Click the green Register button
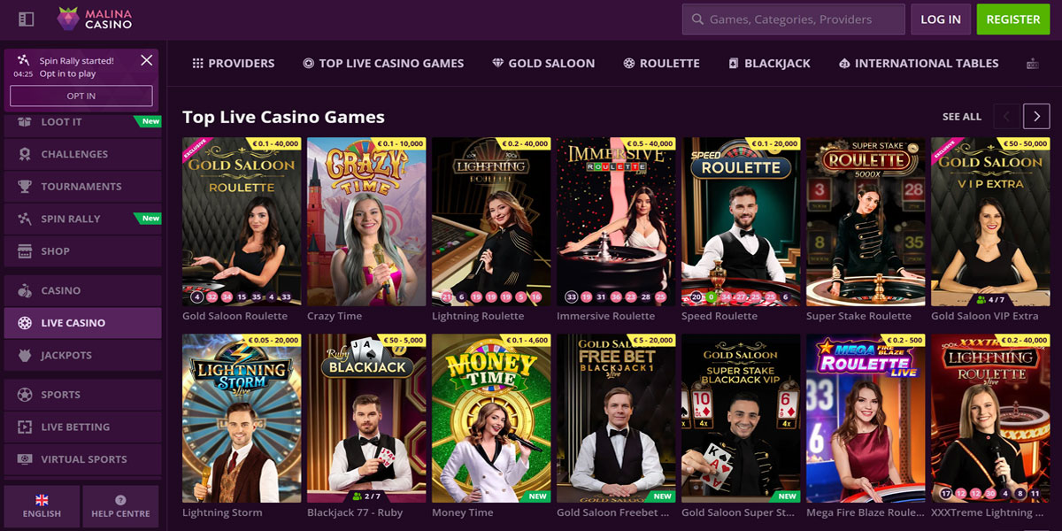 [x=1012, y=19]
